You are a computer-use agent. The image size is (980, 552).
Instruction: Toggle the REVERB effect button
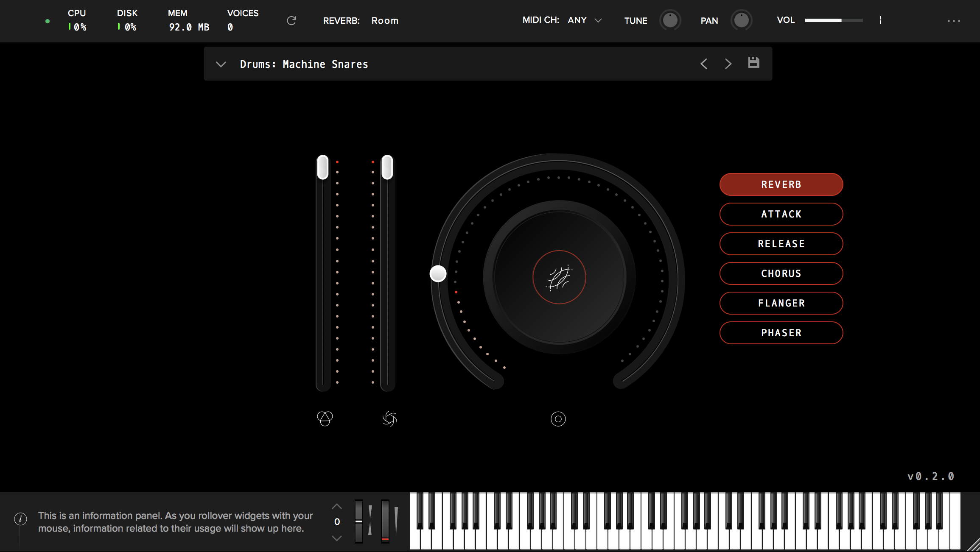(781, 184)
